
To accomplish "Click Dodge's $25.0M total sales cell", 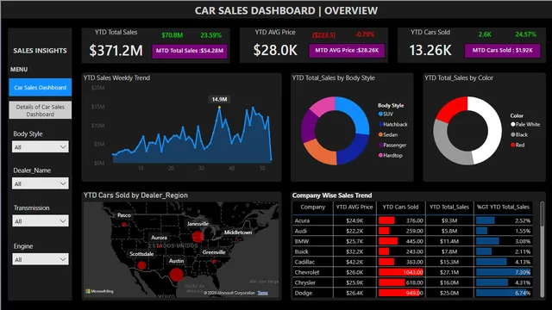I will tap(449, 293).
